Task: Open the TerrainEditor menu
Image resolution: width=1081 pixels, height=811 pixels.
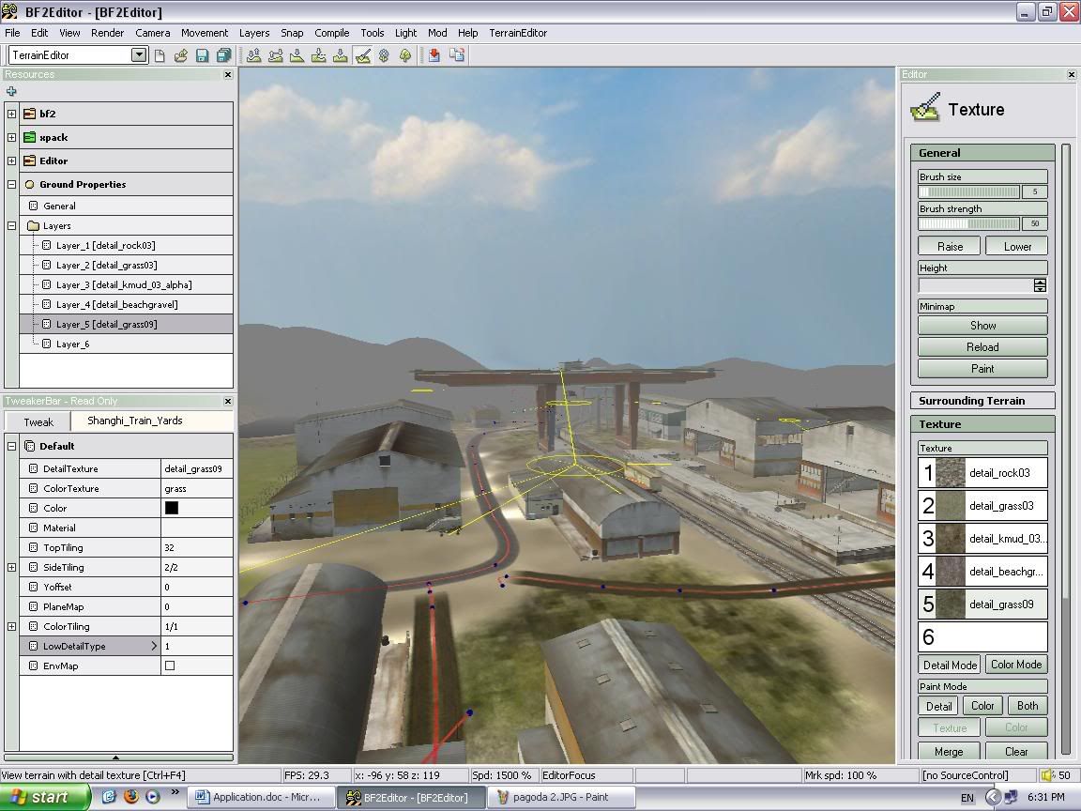Action: (518, 33)
